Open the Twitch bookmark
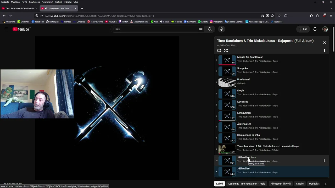 tap(123, 22)
